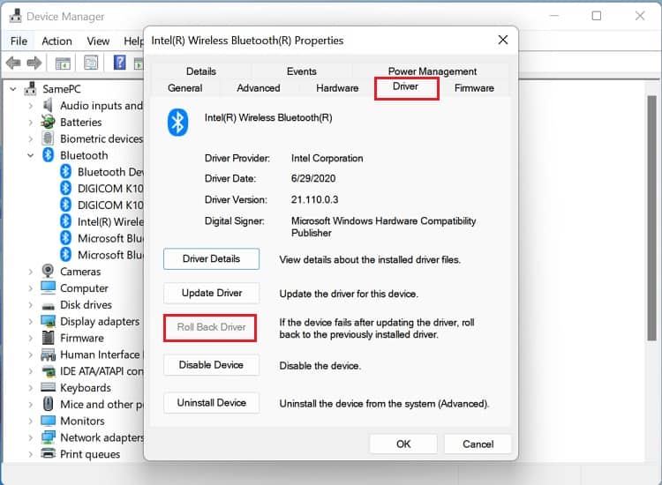
Task: Open the Details tab
Action: 201,71
